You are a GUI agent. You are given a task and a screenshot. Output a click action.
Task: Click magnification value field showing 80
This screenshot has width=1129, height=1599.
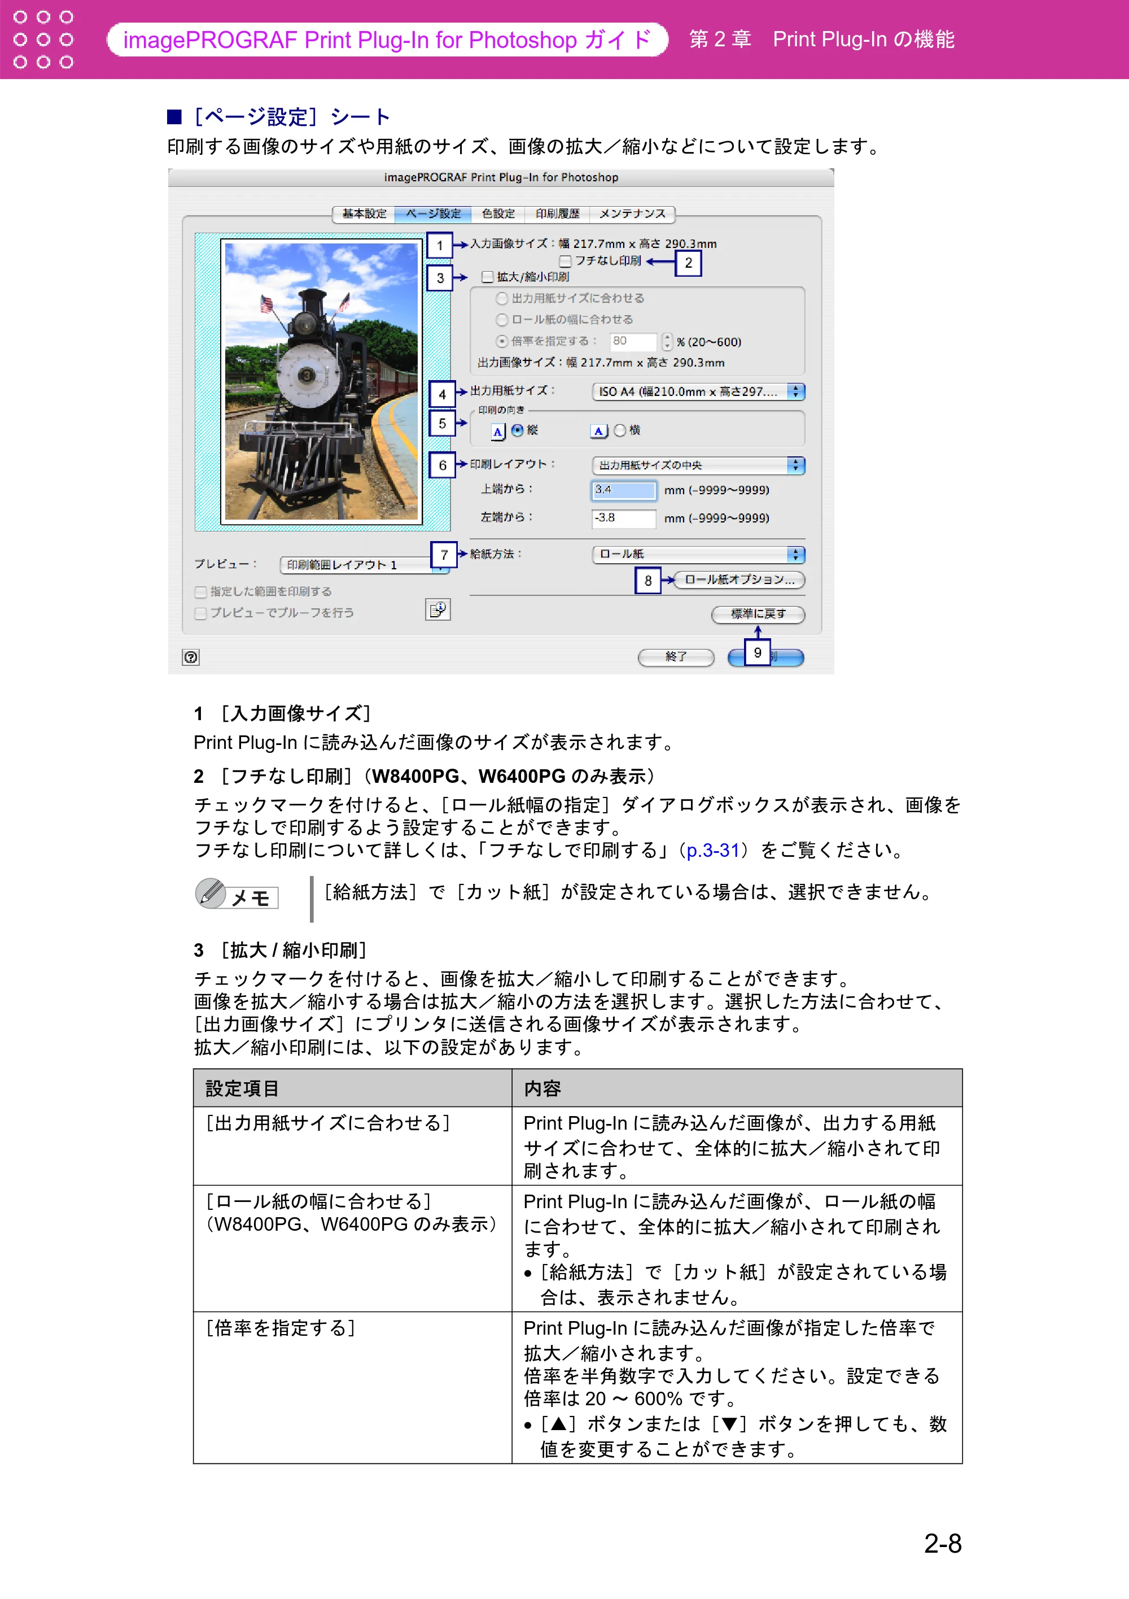tap(633, 341)
